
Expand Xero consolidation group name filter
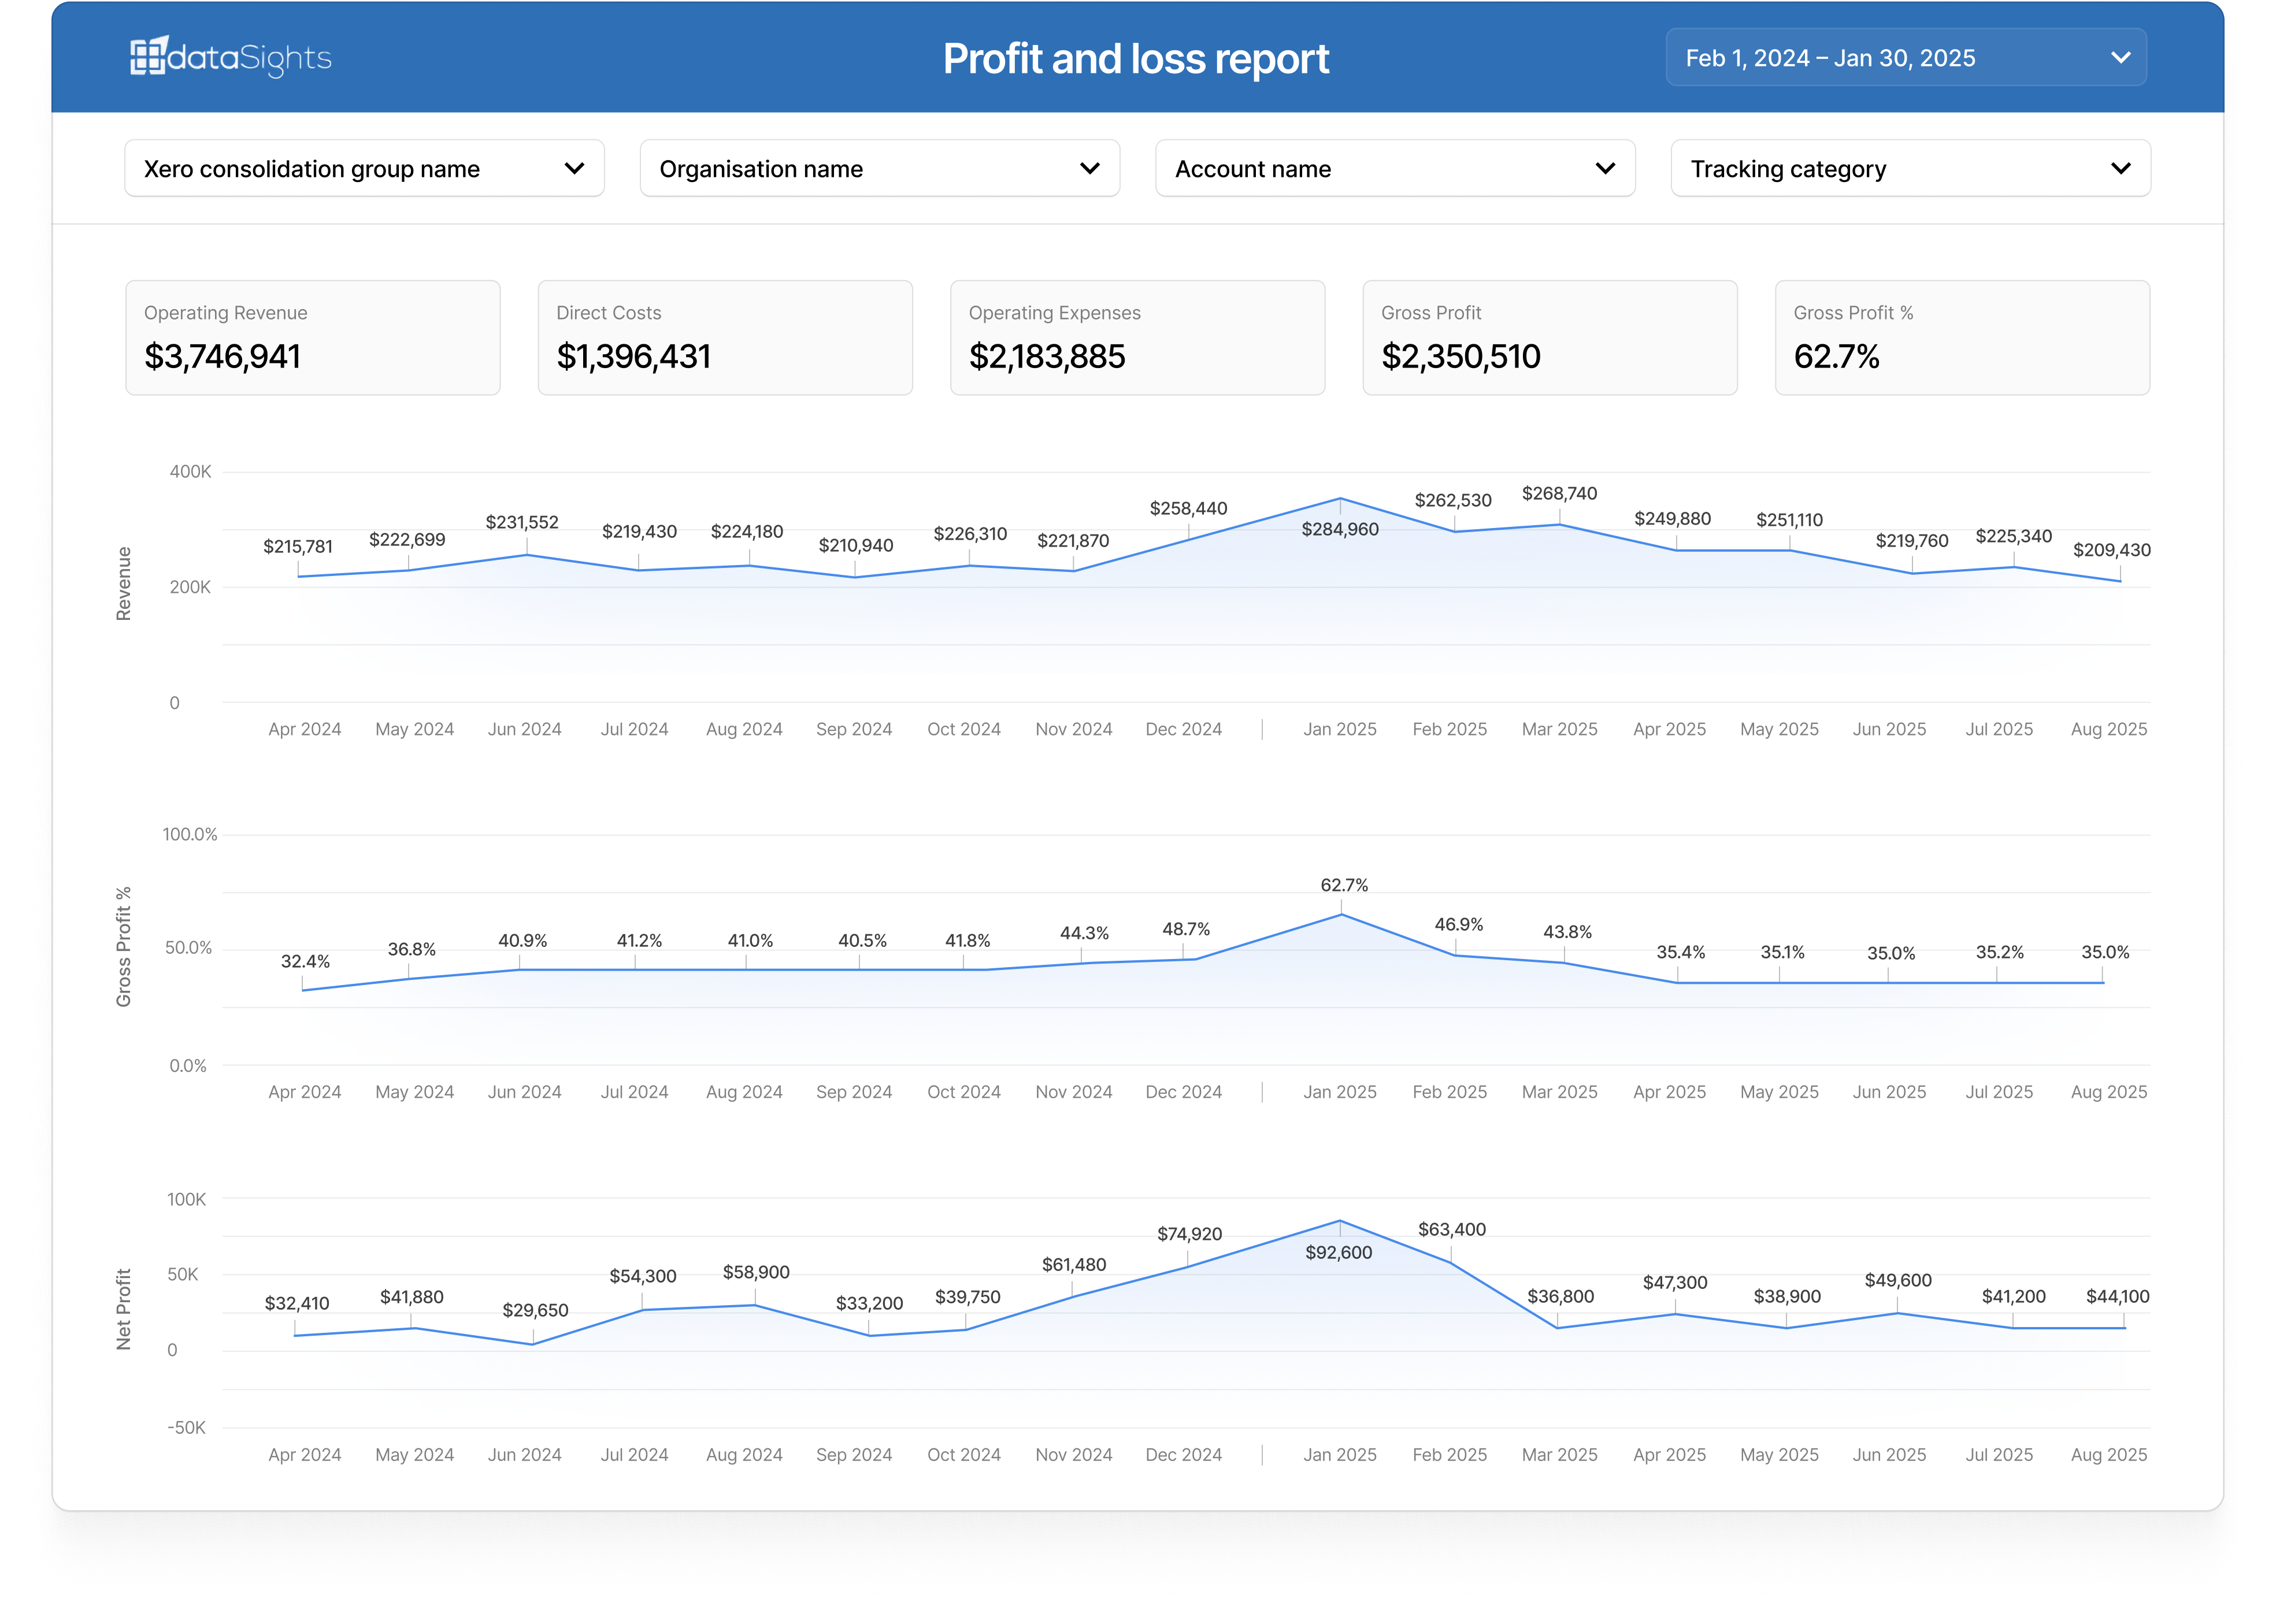[364, 169]
